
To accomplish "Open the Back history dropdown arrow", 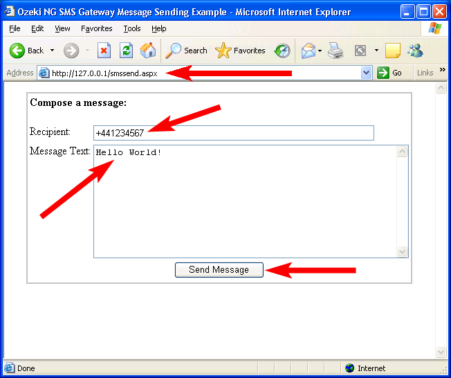I will tap(52, 51).
